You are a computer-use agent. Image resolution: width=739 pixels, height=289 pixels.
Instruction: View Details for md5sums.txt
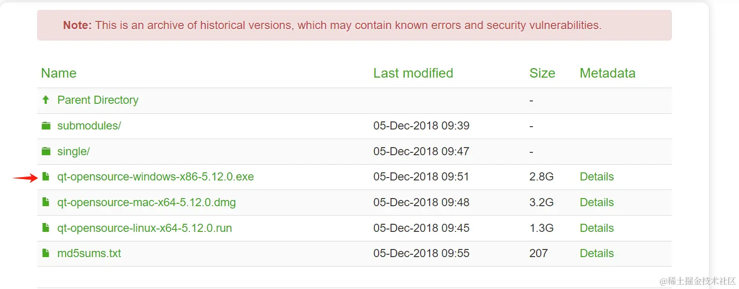pos(597,253)
